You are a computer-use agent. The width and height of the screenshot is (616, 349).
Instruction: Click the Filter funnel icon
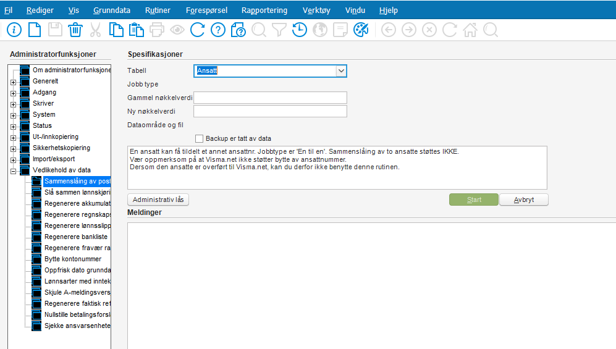[279, 30]
